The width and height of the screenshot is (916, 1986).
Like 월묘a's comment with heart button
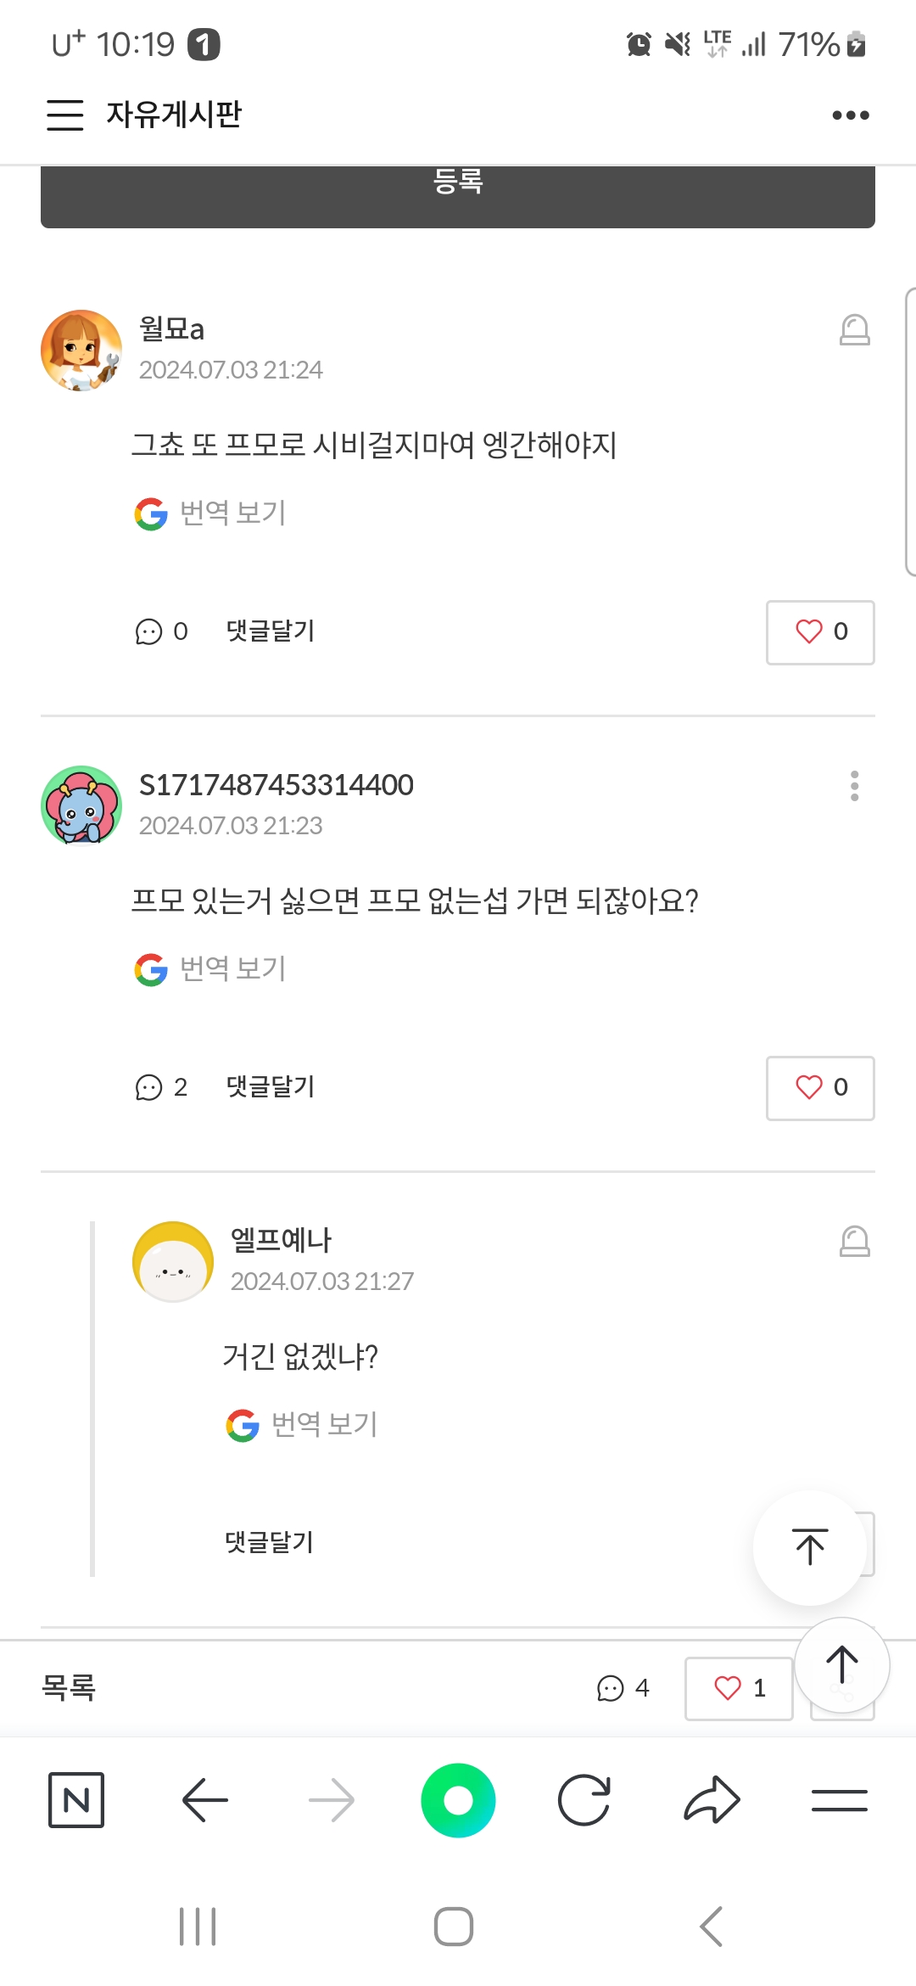tap(820, 632)
